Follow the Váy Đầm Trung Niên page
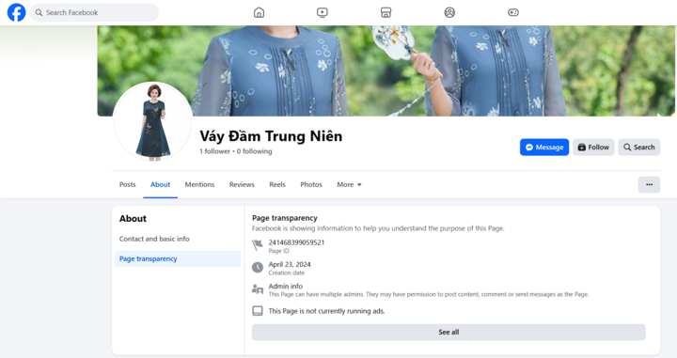 pyautogui.click(x=593, y=148)
